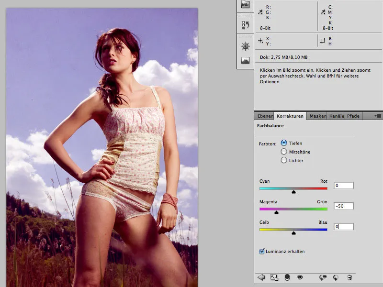Click the crosshair X/Y coordinates icon
This screenshot has width=383, height=287.
(260, 41)
